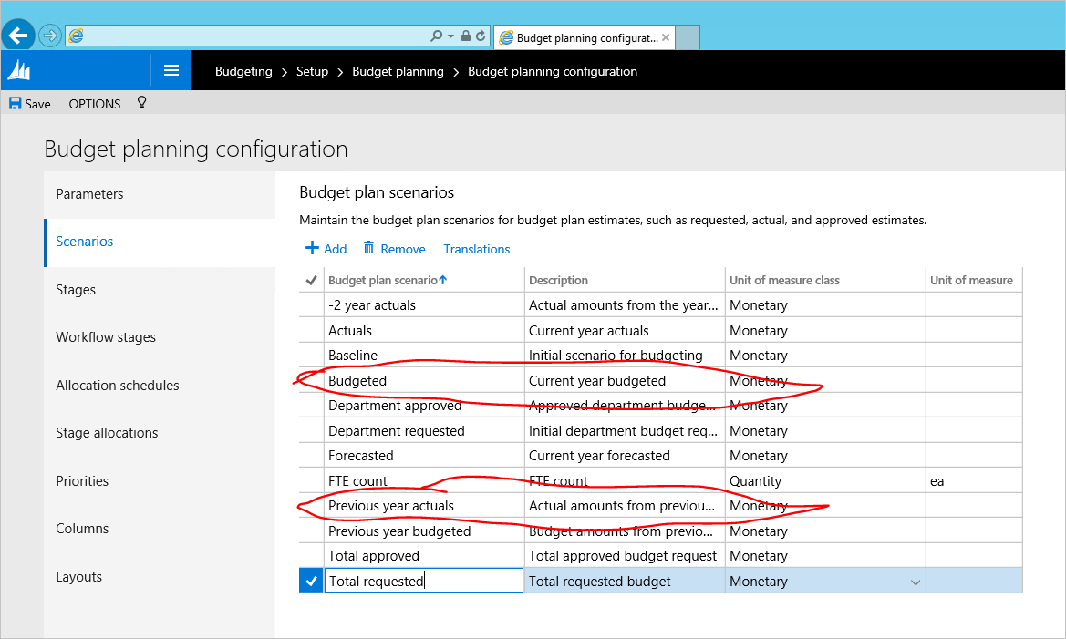
Task: Click the search magnifier in address bar
Action: pyautogui.click(x=436, y=36)
